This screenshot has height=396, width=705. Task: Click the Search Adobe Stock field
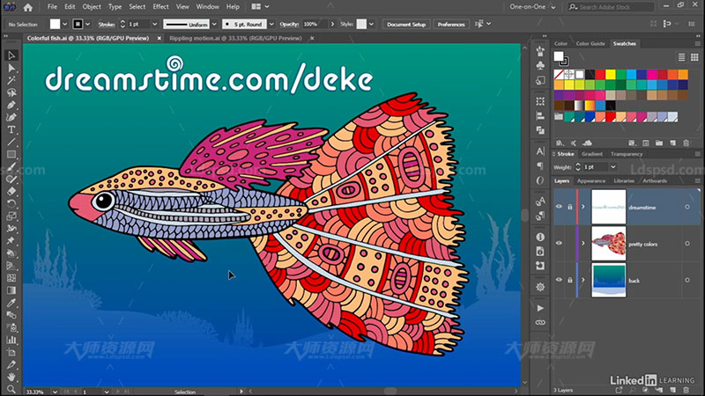[611, 7]
